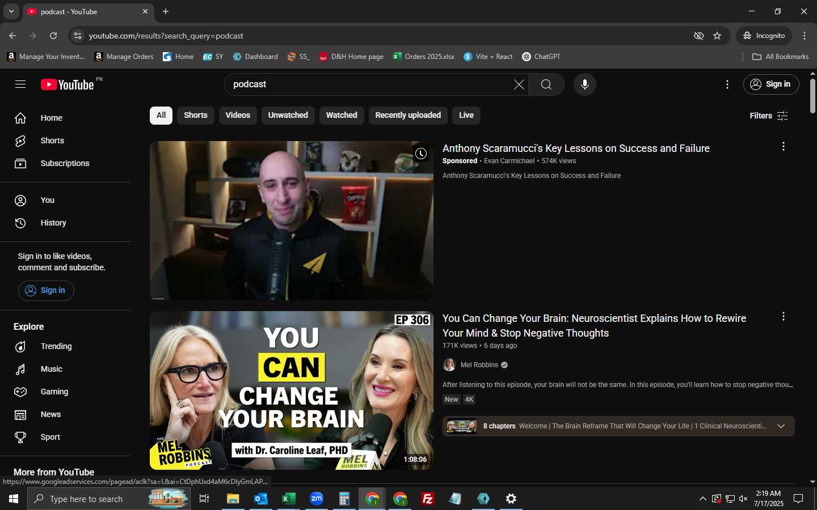Open Windows Start menu
Screen dimensions: 817x510
[14, 499]
